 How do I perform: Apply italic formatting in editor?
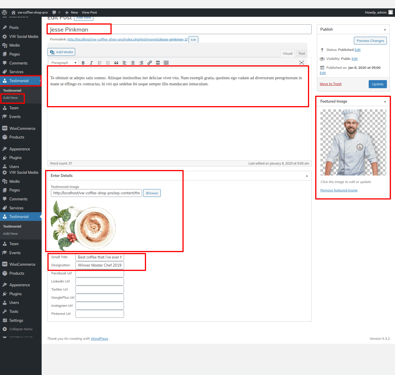91,63
